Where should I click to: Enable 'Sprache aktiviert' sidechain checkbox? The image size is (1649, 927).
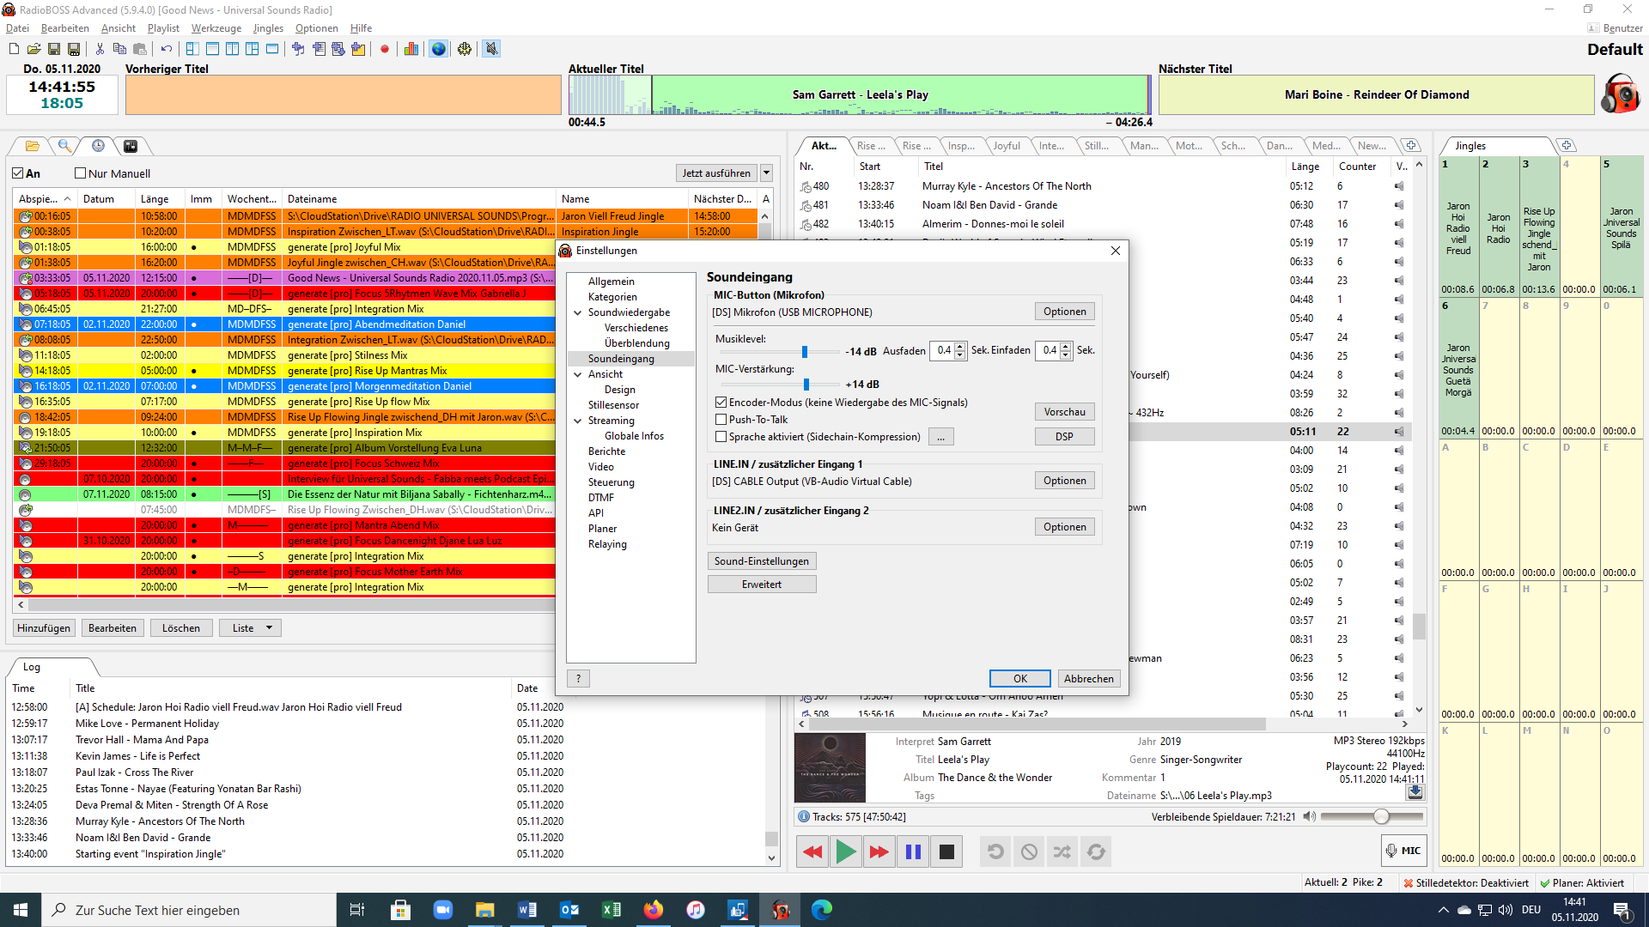721,437
